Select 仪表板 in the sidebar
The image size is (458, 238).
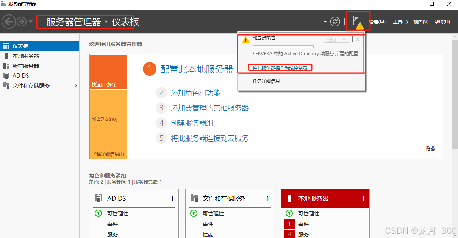(x=39, y=46)
